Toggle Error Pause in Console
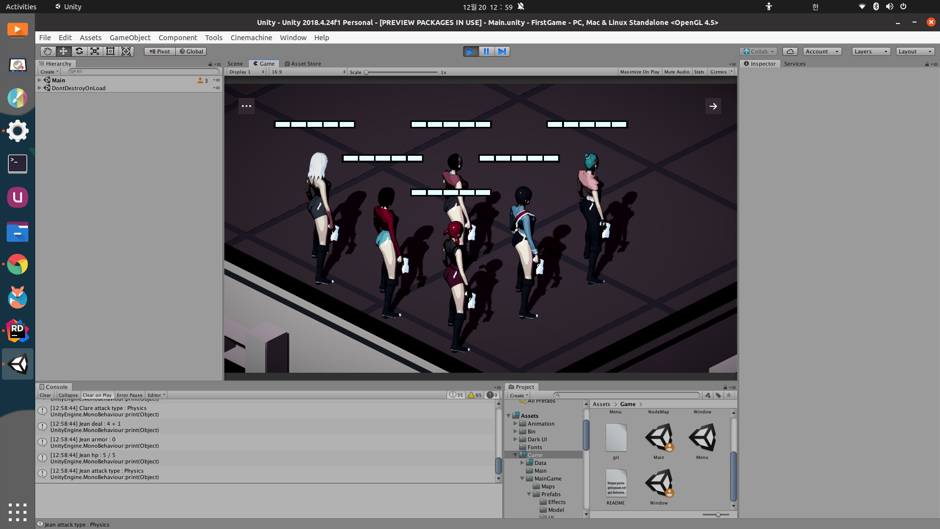 point(130,395)
